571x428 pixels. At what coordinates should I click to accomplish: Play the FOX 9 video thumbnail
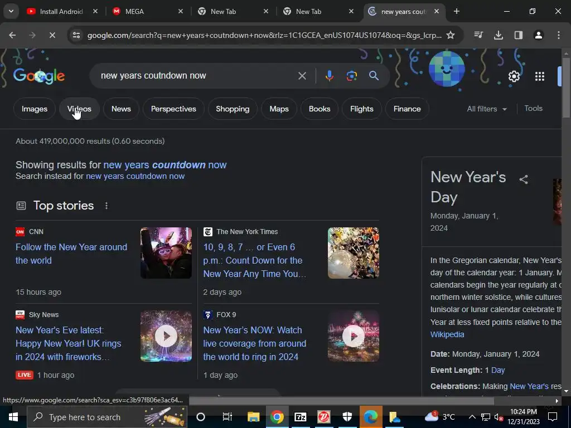click(x=353, y=336)
